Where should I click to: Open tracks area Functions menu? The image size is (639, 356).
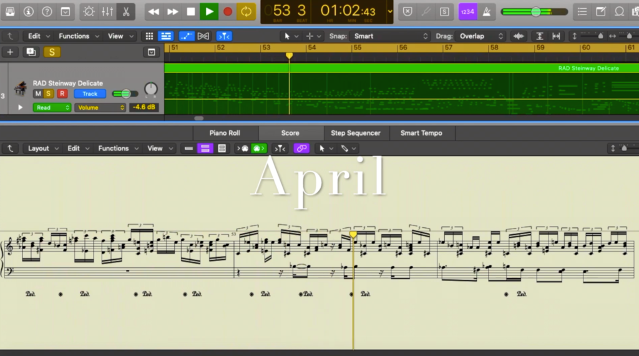click(x=79, y=36)
